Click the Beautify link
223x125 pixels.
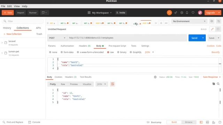coord(215,52)
